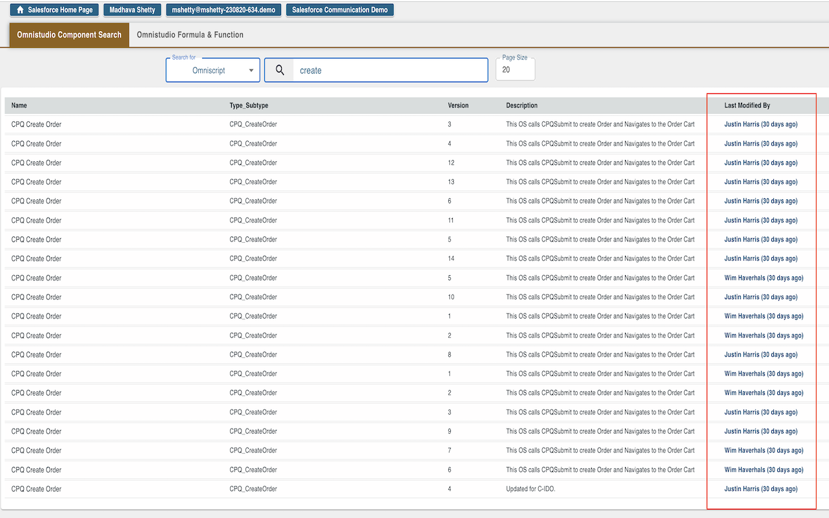Click the Version column header
Image resolution: width=829 pixels, height=518 pixels.
(458, 106)
